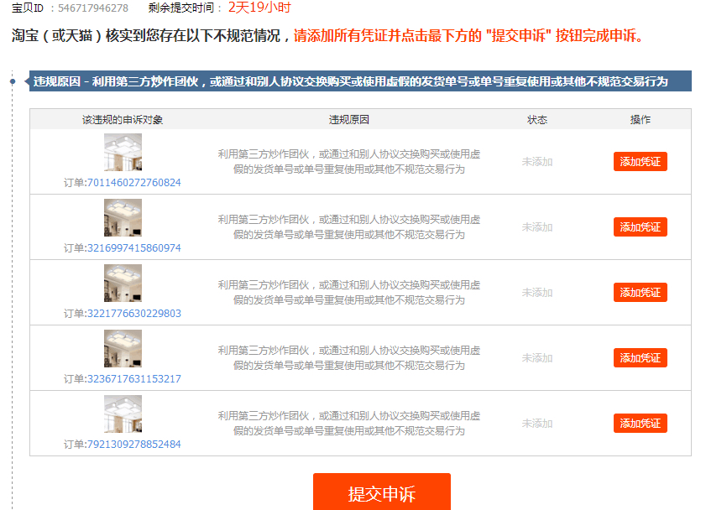Image resolution: width=706 pixels, height=510 pixels.
Task: Click violation reason text in order 3216997415860974 row
Action: tap(349, 227)
